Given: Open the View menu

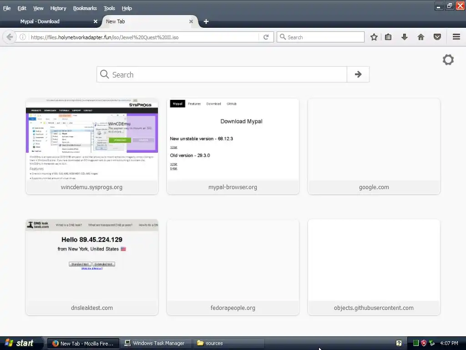Looking at the screenshot, I should point(38,8).
